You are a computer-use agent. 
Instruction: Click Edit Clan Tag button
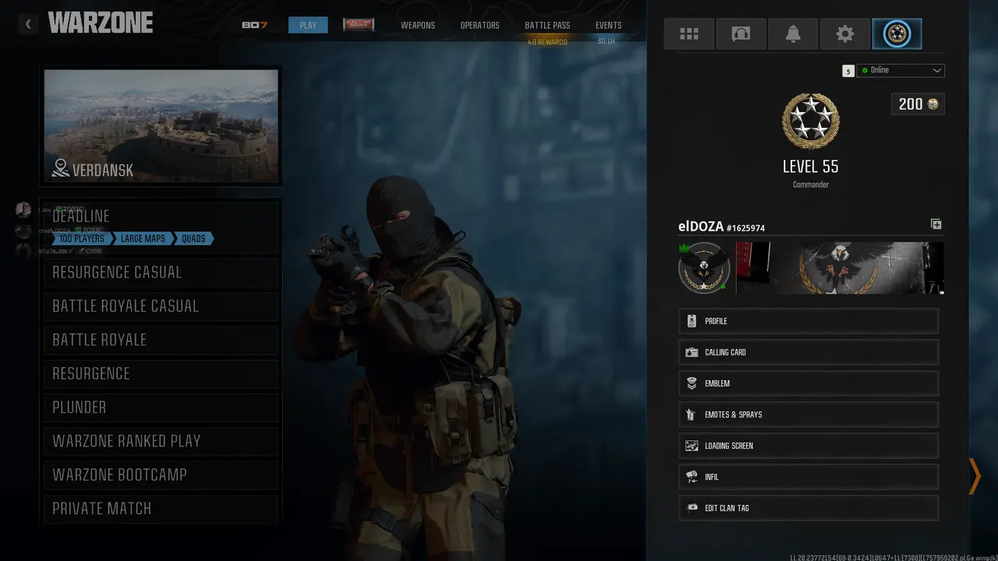click(809, 508)
